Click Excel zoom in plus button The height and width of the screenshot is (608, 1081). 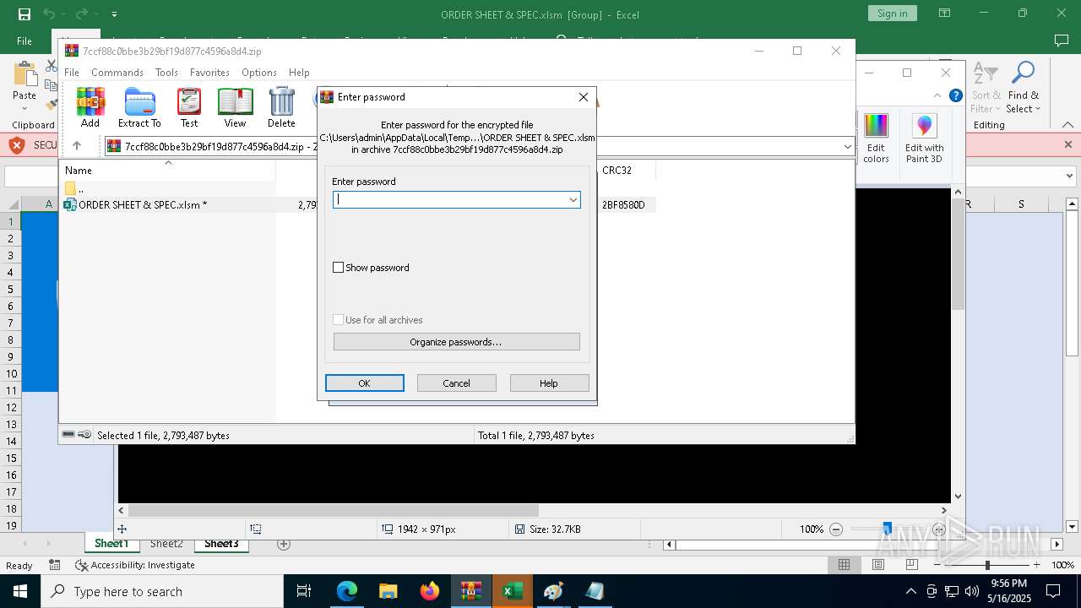pyautogui.click(x=1036, y=565)
